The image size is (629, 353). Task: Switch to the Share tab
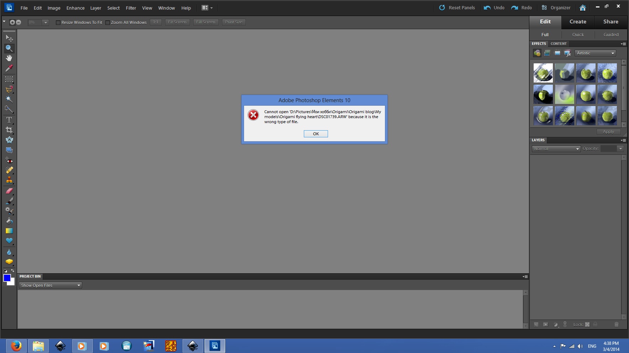[x=610, y=22]
